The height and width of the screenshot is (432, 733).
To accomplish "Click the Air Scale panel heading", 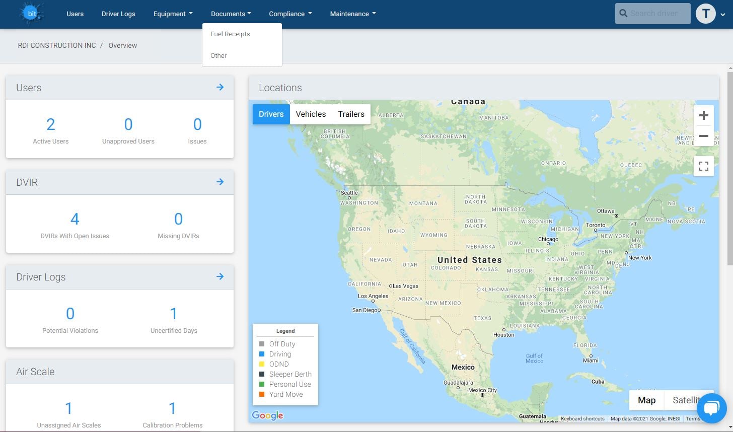I will click(35, 372).
